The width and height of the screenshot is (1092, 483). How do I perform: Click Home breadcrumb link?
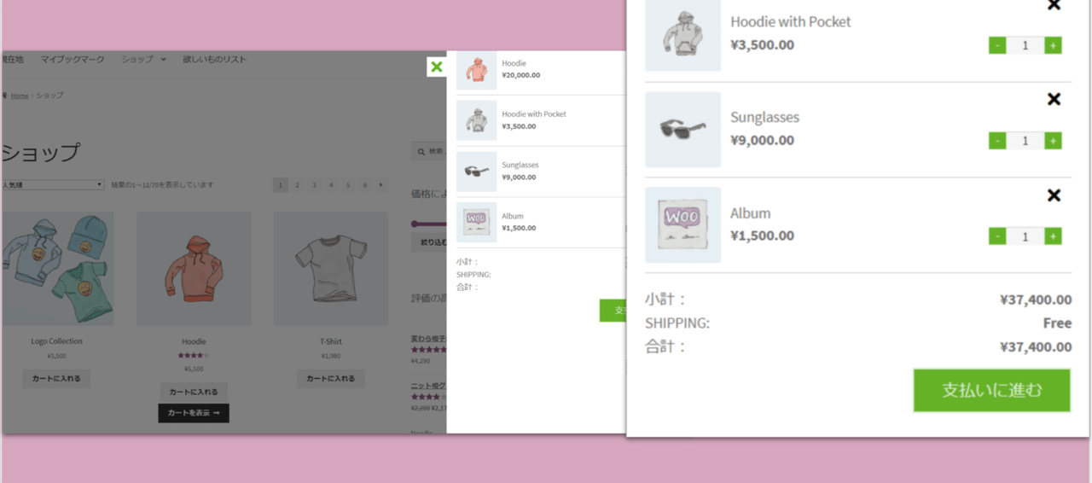[x=20, y=96]
